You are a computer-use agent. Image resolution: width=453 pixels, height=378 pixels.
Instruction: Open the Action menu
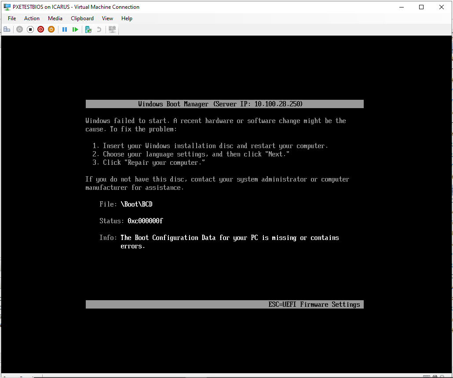point(32,18)
